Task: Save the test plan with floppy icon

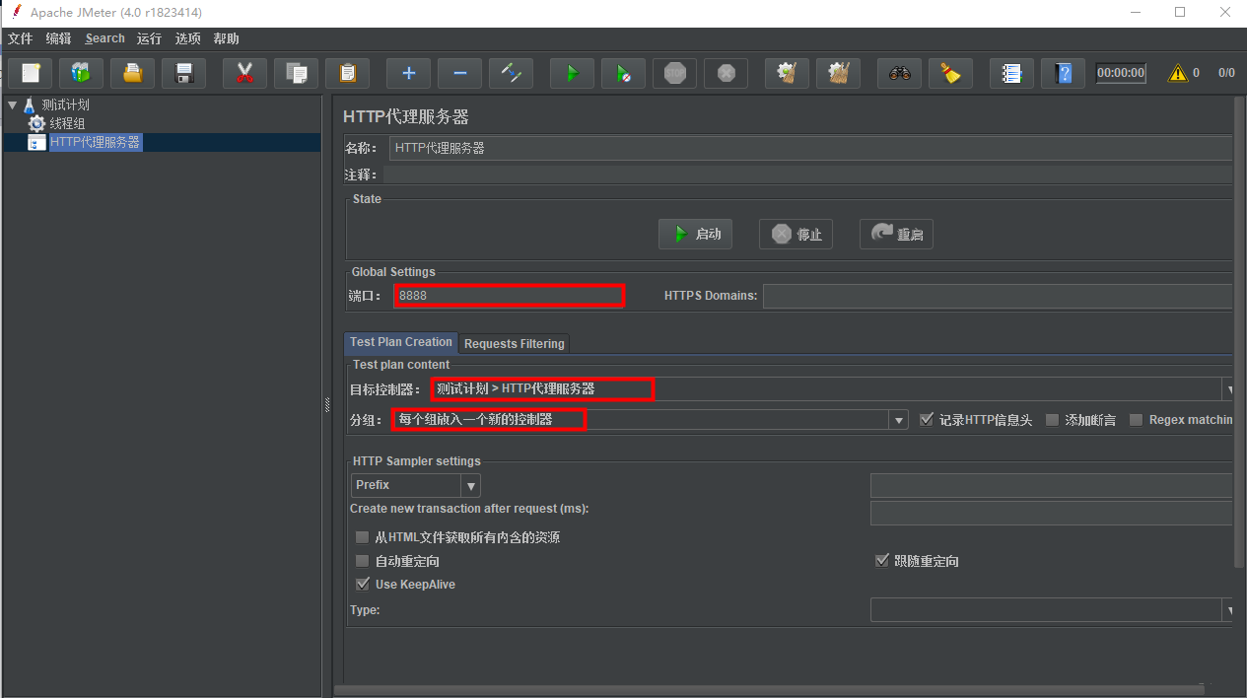Action: coord(183,73)
